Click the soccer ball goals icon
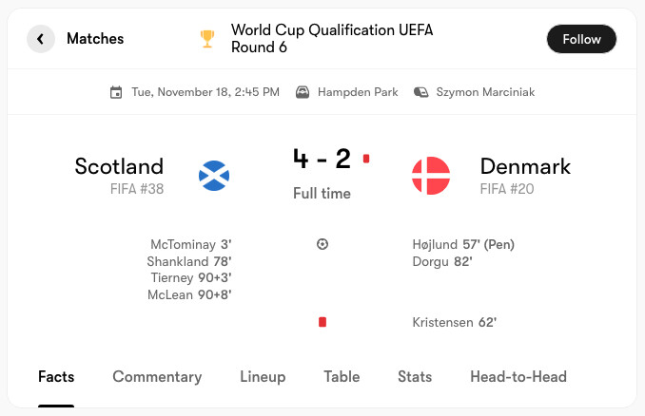 click(322, 244)
